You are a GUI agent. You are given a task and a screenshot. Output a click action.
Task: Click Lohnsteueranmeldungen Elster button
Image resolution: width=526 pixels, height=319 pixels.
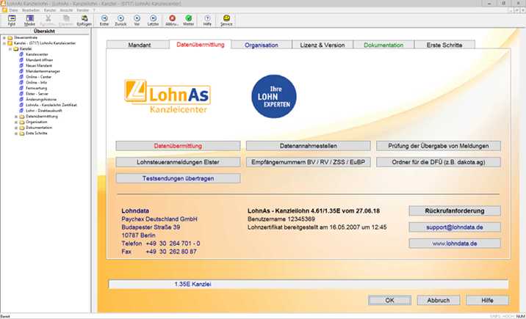178,162
